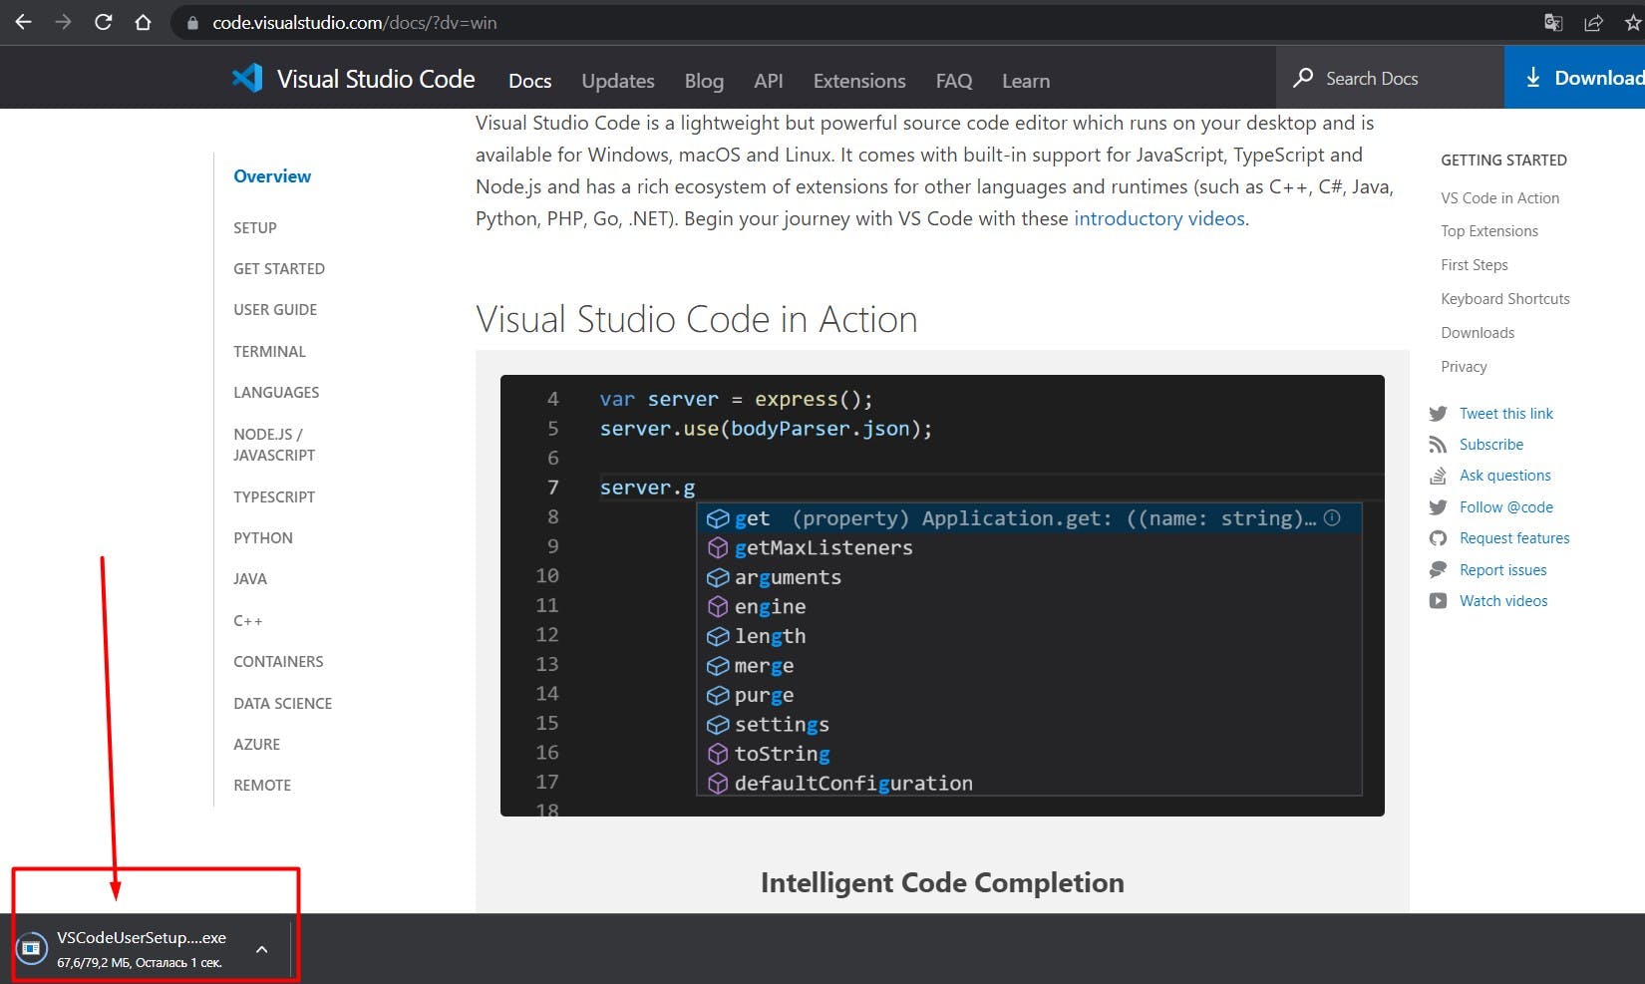Click the play icon beside Watch videos

(1438, 601)
